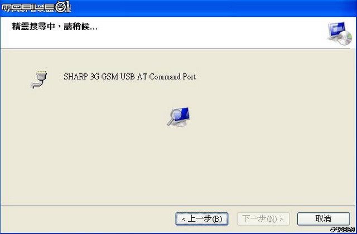Click the computer with CD icon in header
This screenshot has height=234, width=357.
(x=340, y=33)
